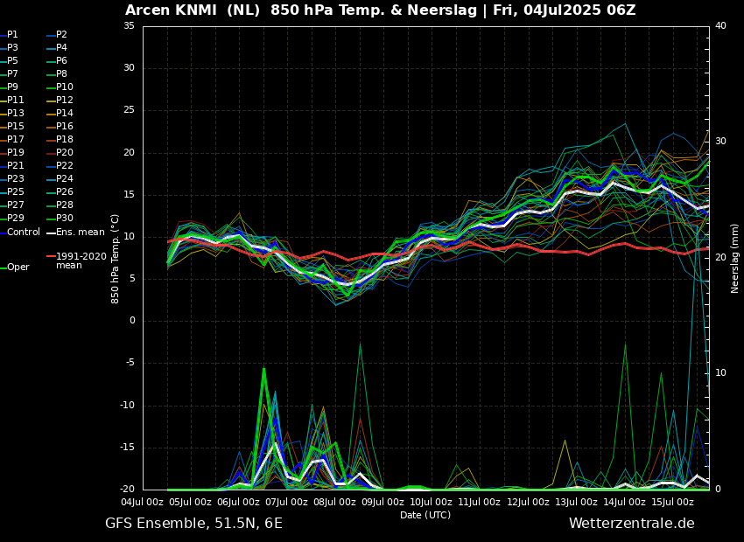The image size is (744, 542).
Task: Click the 14Jul 00z date tick label
Action: [x=624, y=502]
